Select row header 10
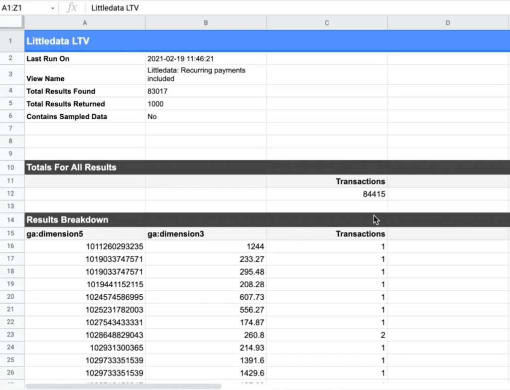 11,168
